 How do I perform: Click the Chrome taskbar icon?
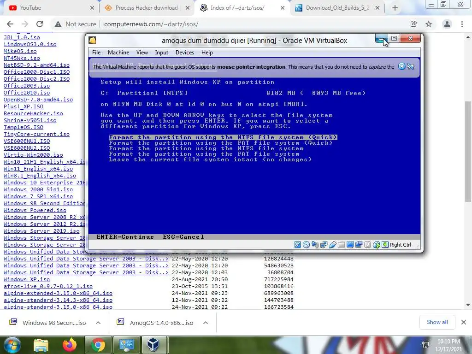click(x=98, y=345)
